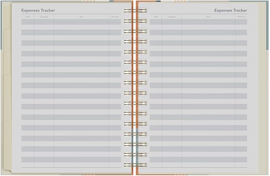Select the Date column header on left page
Screen dimensions: 270x176
pos(27,17)
